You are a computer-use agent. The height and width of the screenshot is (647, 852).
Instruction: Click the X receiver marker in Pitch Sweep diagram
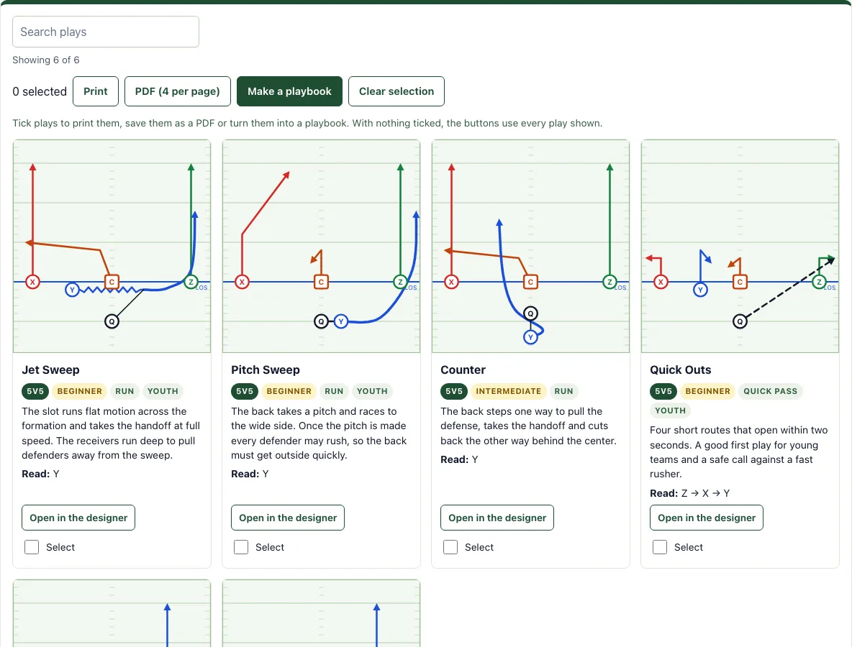[242, 282]
